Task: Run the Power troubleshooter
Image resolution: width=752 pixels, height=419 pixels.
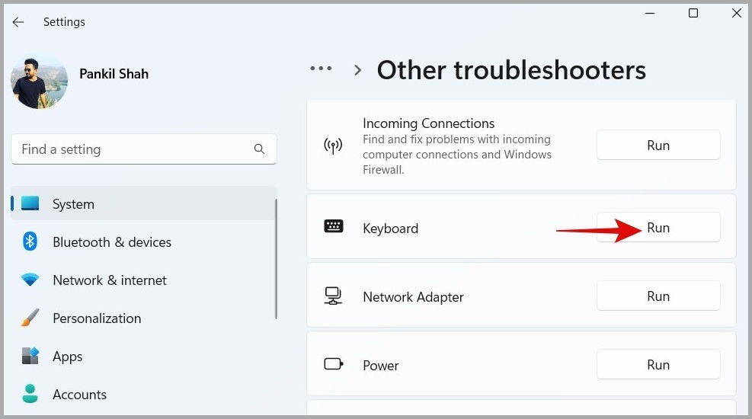Action: 658,365
